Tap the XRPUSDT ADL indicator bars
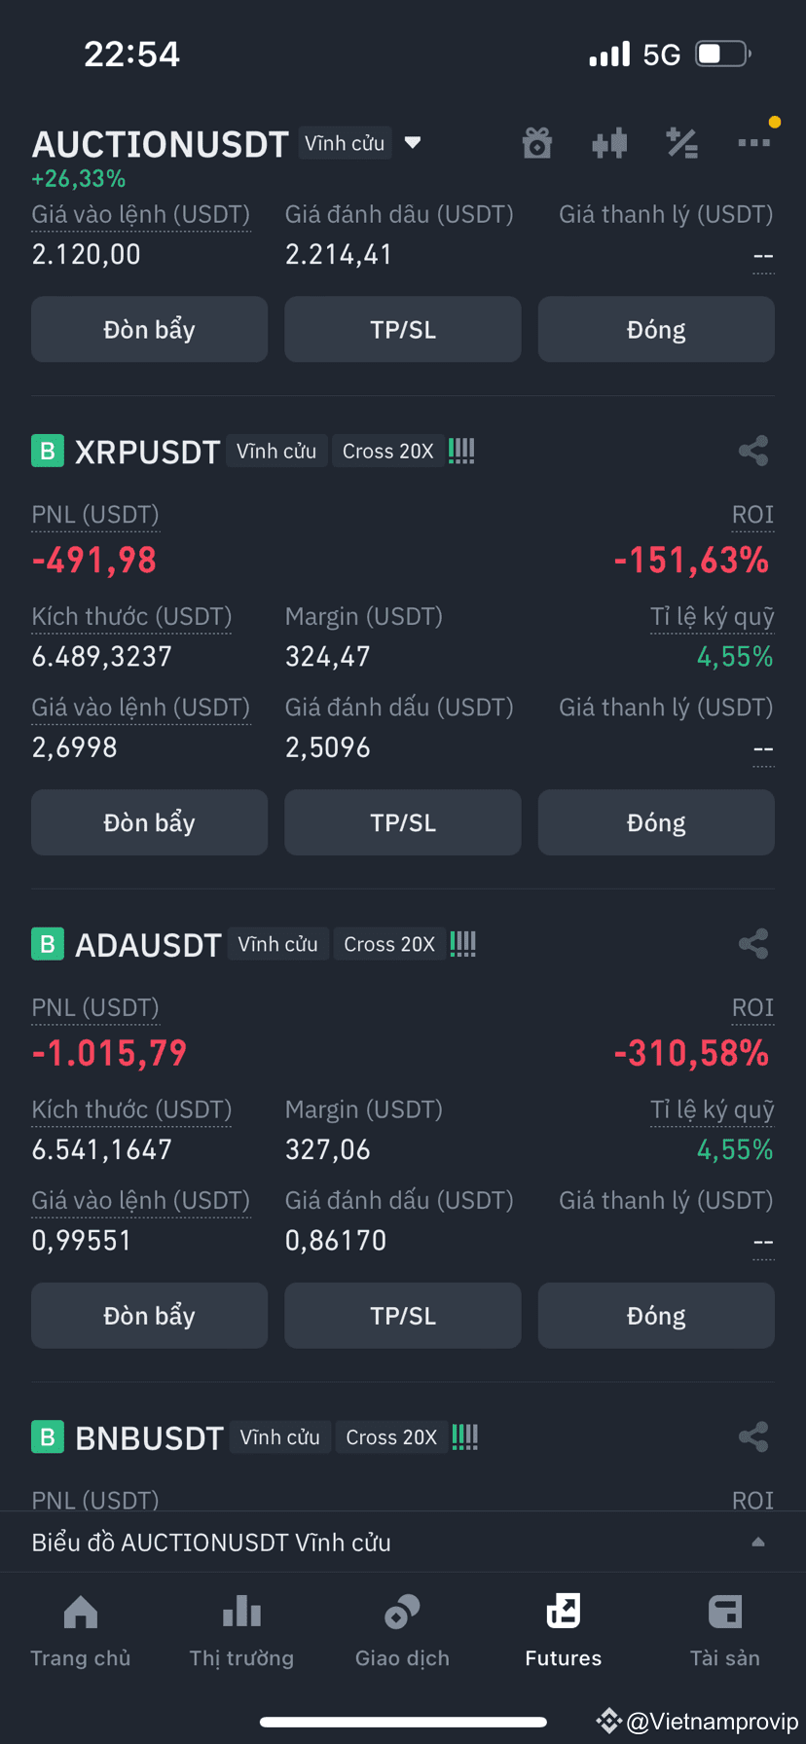The width and height of the screenshot is (806, 1744). (x=461, y=451)
